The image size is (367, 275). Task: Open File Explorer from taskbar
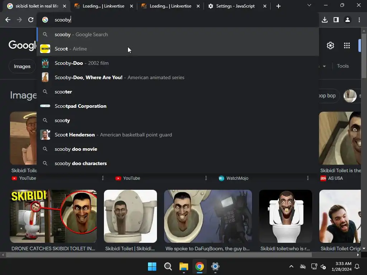184,266
